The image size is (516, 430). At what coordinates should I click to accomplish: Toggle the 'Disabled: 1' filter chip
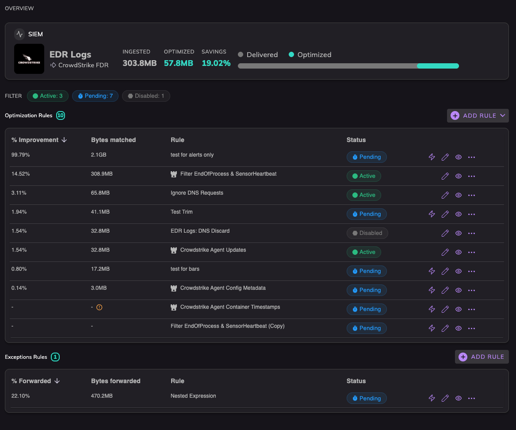146,96
